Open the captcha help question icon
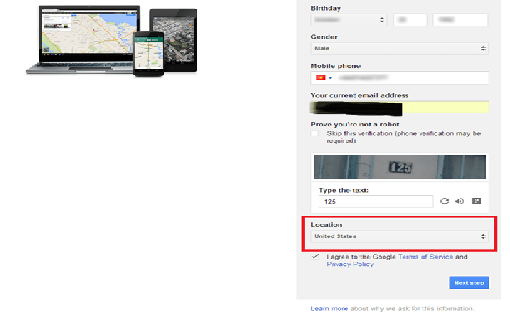The height and width of the screenshot is (334, 510). click(476, 201)
